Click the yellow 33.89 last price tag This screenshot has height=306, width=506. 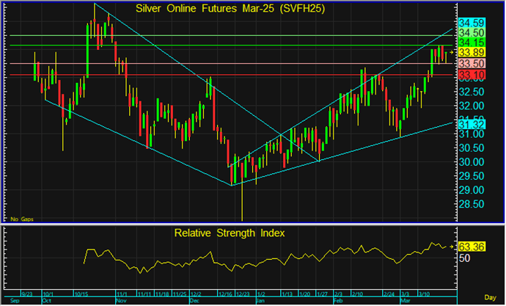(471, 54)
